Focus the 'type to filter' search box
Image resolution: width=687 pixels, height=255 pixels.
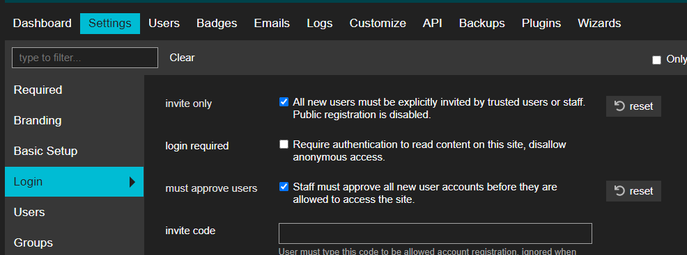[x=85, y=58]
